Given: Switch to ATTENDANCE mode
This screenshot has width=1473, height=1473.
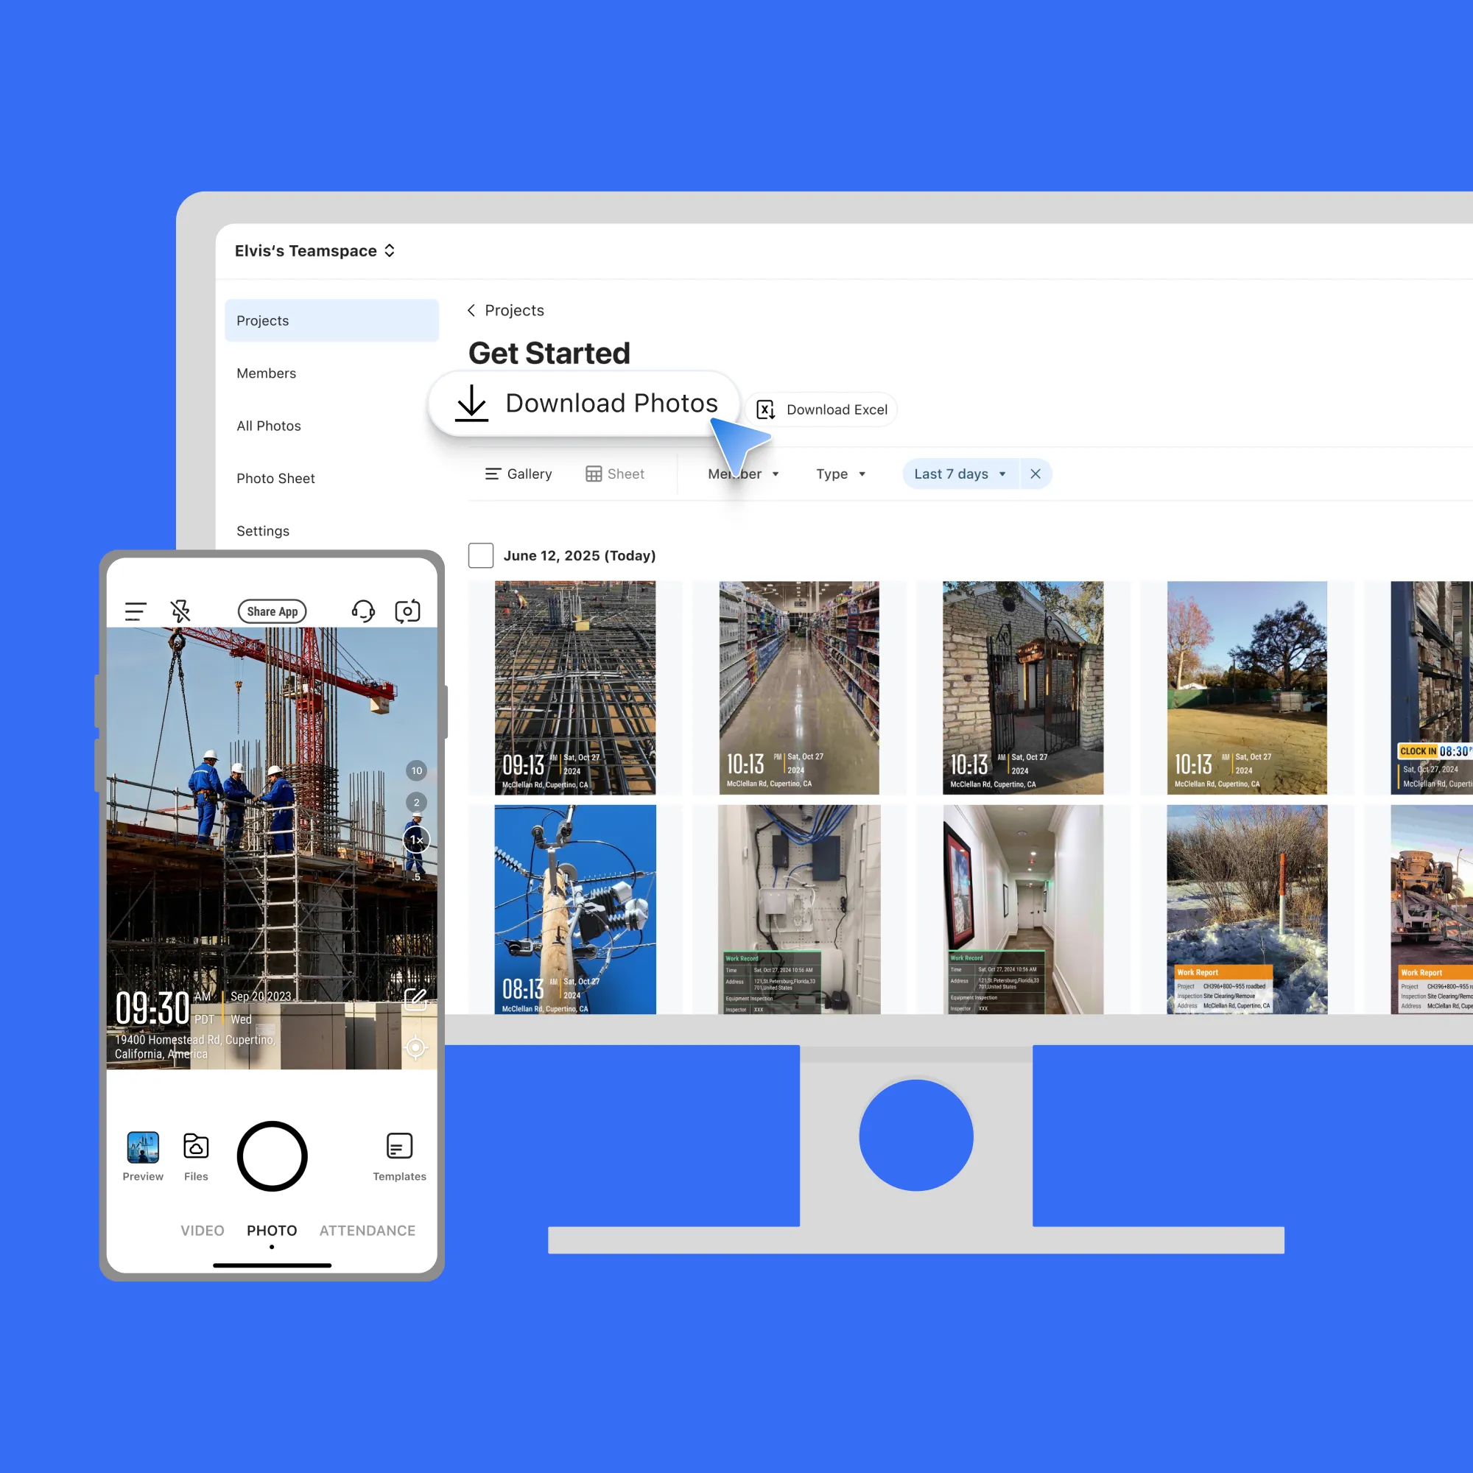Looking at the screenshot, I should coord(368,1231).
